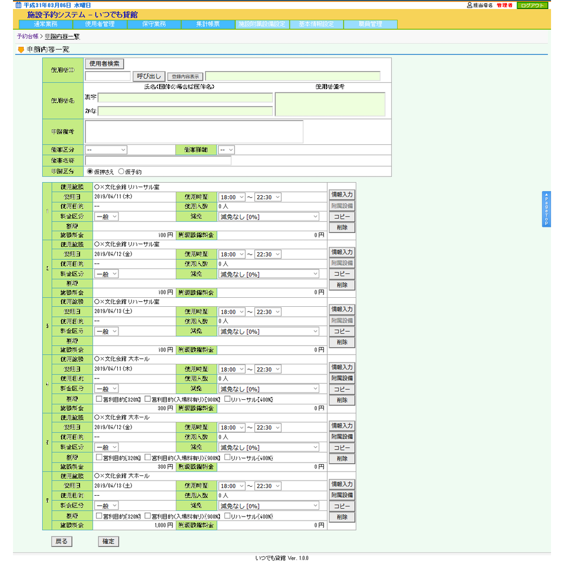Check 営利目的(入場料有り)[900%] for 大ホール 2019/04/11
The height and width of the screenshot is (564, 564).
coord(147,399)
